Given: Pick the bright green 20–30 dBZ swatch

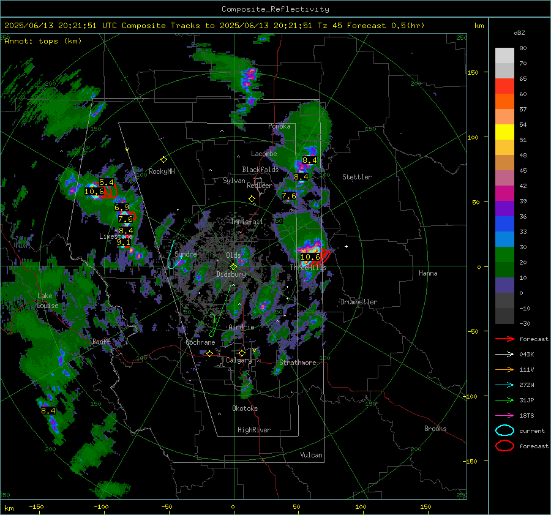Looking at the screenshot, I should point(504,255).
